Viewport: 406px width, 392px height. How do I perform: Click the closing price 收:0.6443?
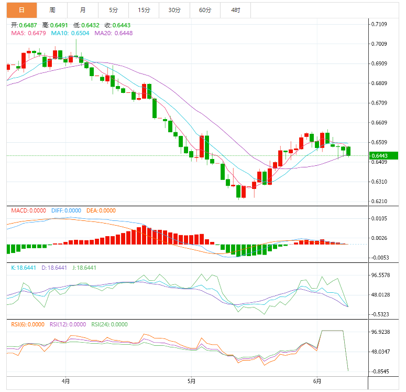[117, 25]
